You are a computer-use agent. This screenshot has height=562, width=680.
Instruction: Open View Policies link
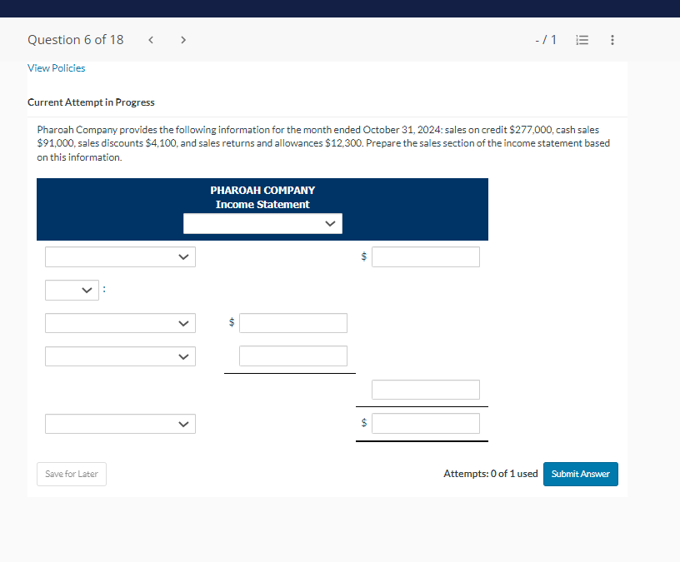(57, 68)
